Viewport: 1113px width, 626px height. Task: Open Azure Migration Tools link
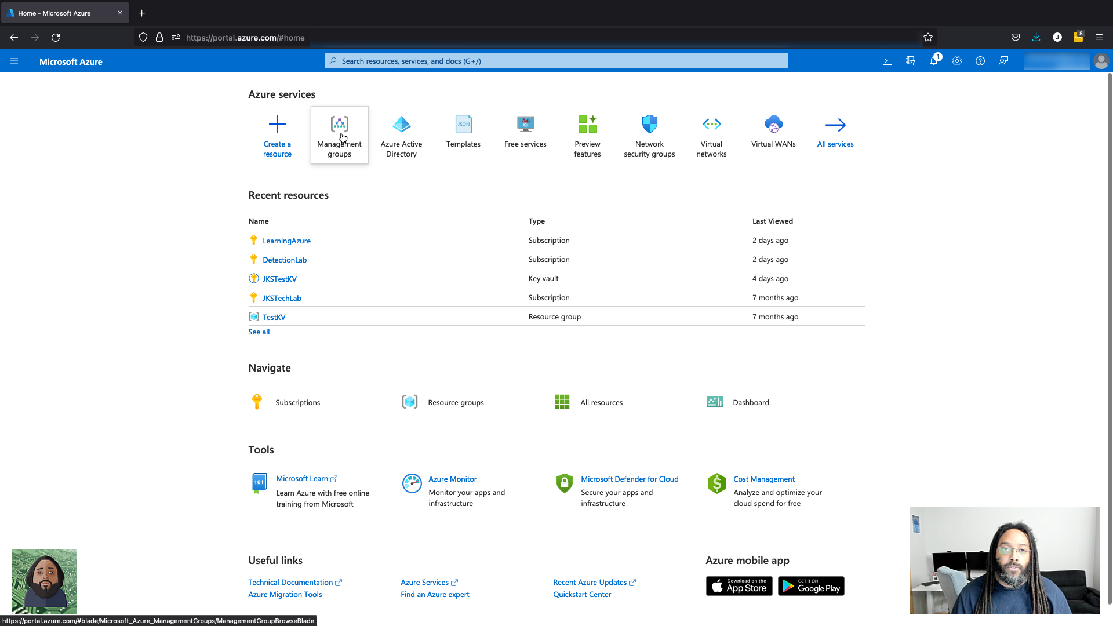[285, 594]
